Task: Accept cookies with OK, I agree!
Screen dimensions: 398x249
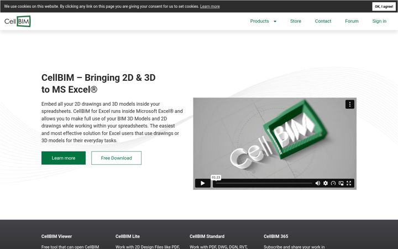Action: coord(384,7)
